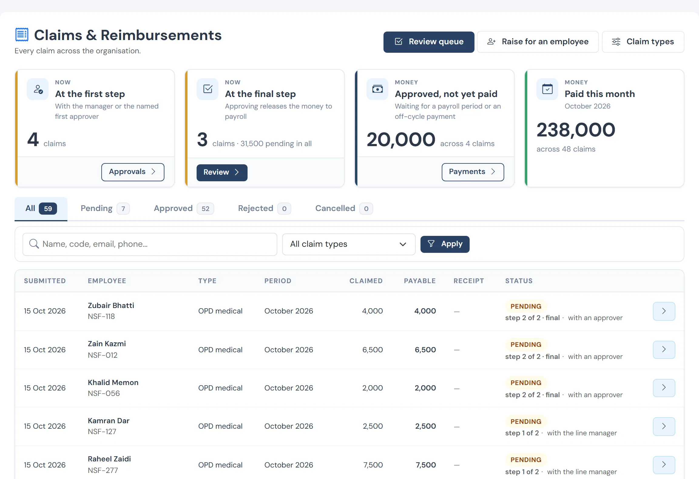Click the blue claims document icon beside title
699x479 pixels.
(x=22, y=35)
